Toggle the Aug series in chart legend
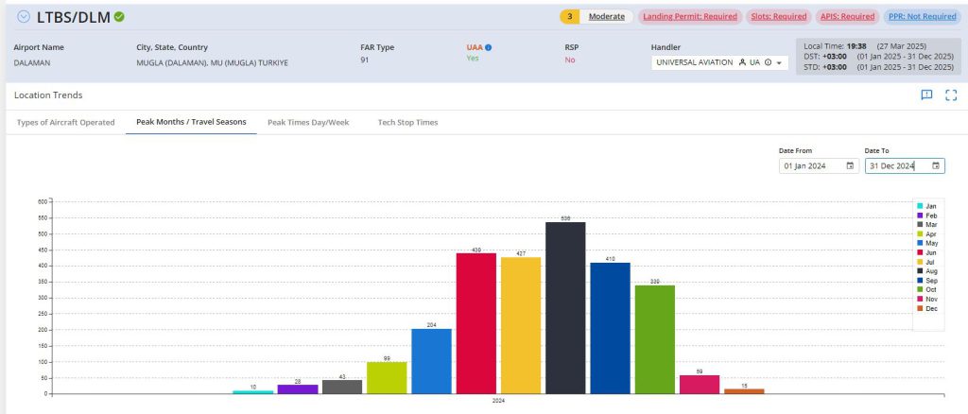Image resolution: width=968 pixels, height=414 pixels. click(930, 271)
